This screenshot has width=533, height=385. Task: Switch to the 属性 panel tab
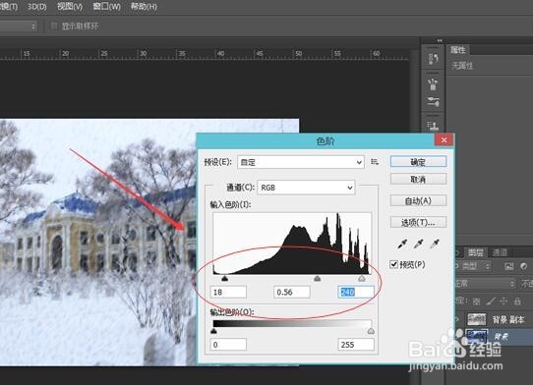tap(457, 50)
